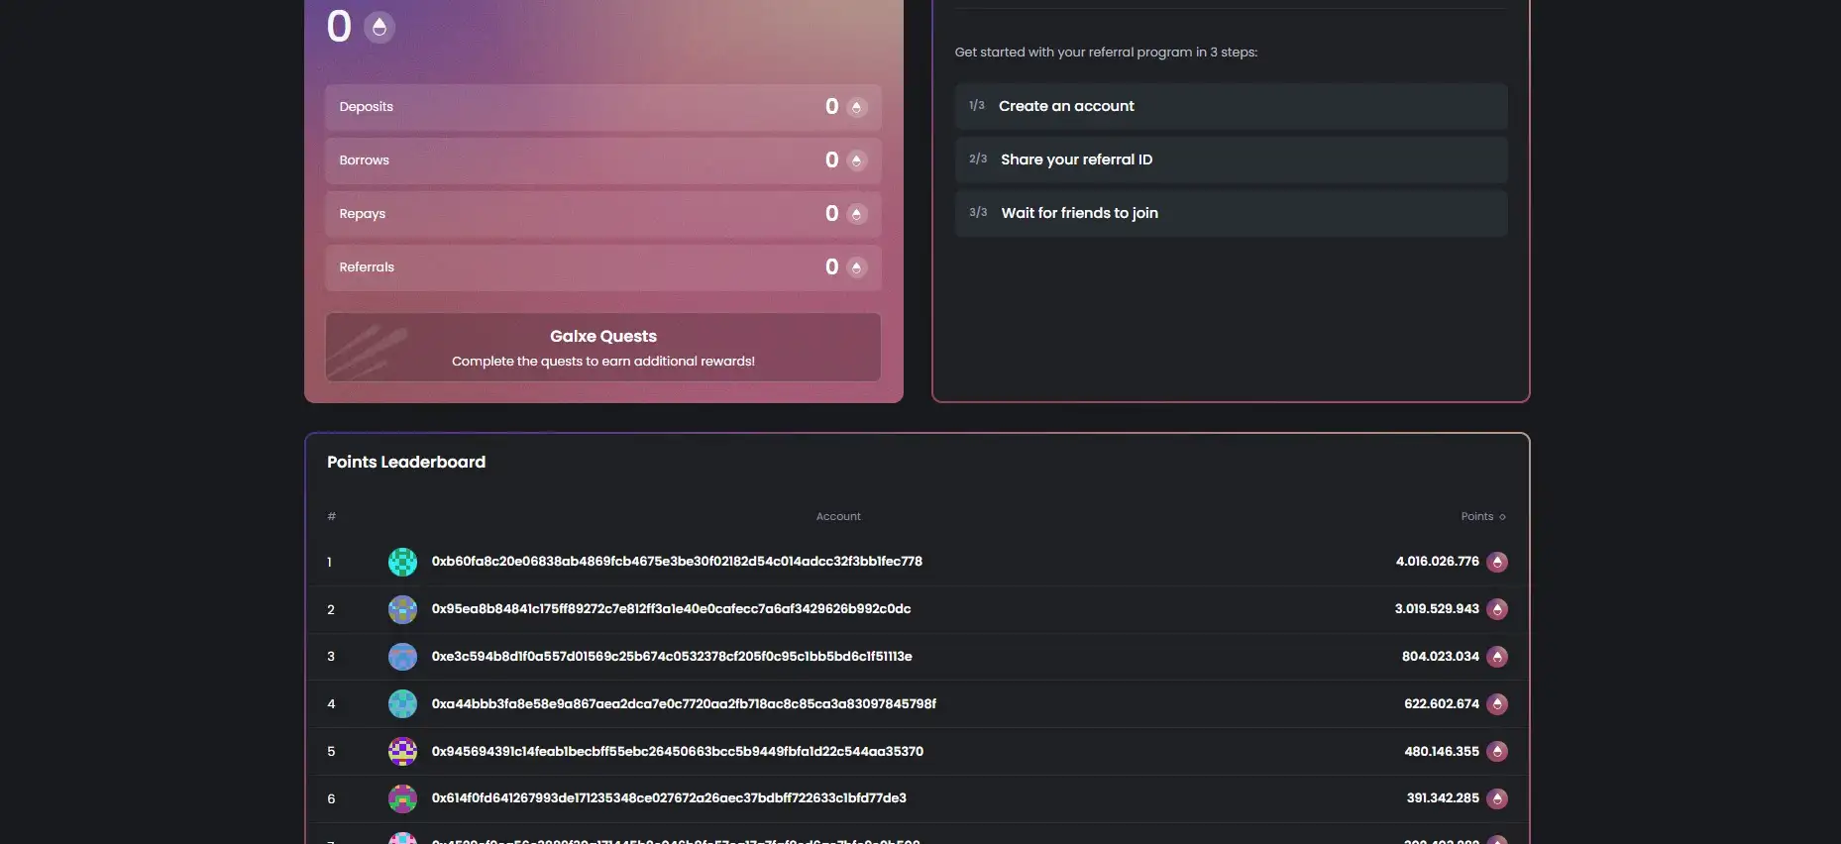Click the droplet icon in Borrows row
Screen dimensions: 1841x844
coord(856,160)
